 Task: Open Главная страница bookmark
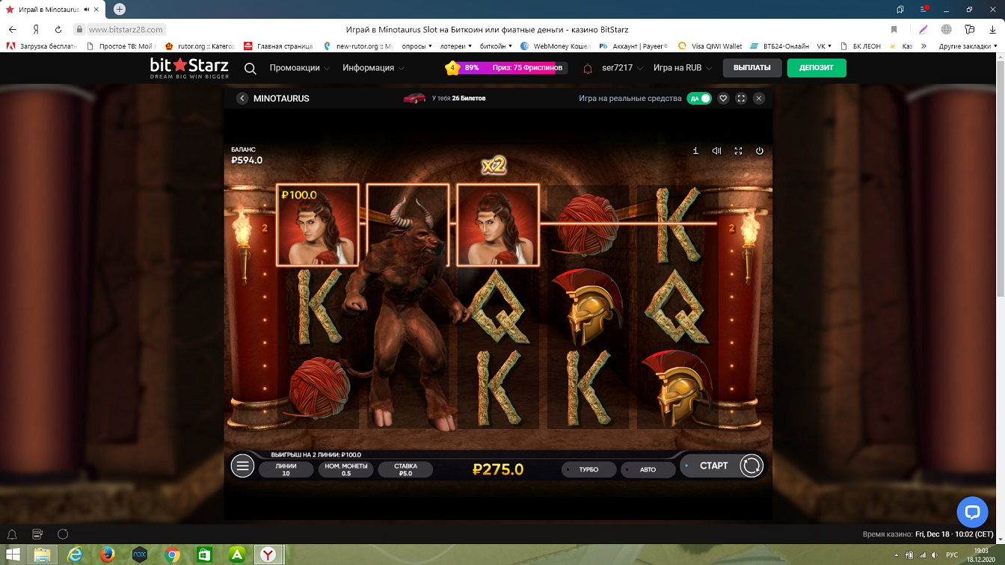(278, 46)
